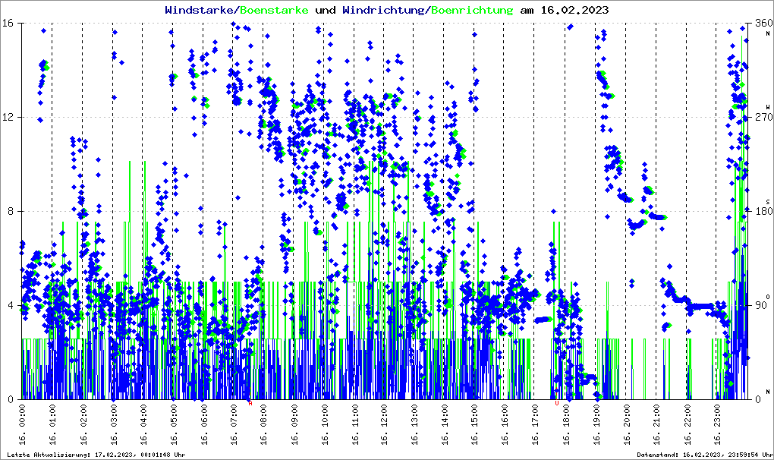Click the 'Datenstand' timestamp text
This screenshot has width=774, height=460.
pyautogui.click(x=705, y=454)
